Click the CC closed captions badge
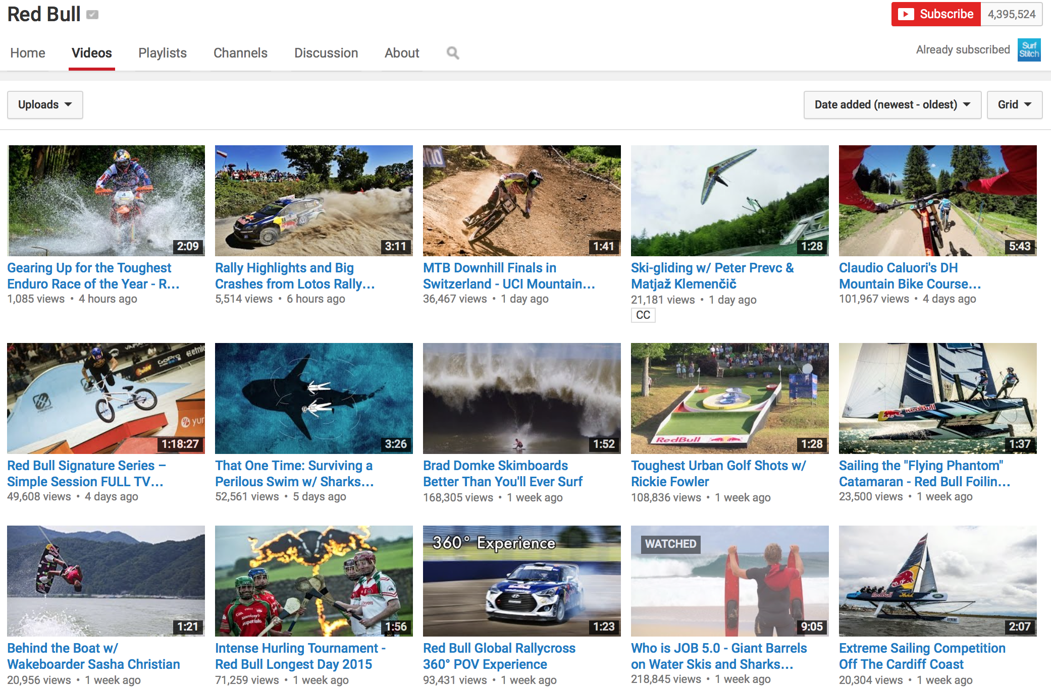 click(643, 315)
